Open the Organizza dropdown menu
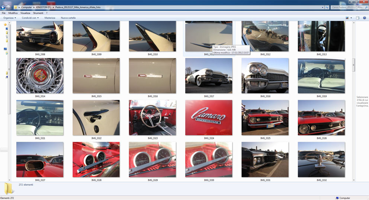The height and width of the screenshot is (200, 369). click(x=10, y=18)
